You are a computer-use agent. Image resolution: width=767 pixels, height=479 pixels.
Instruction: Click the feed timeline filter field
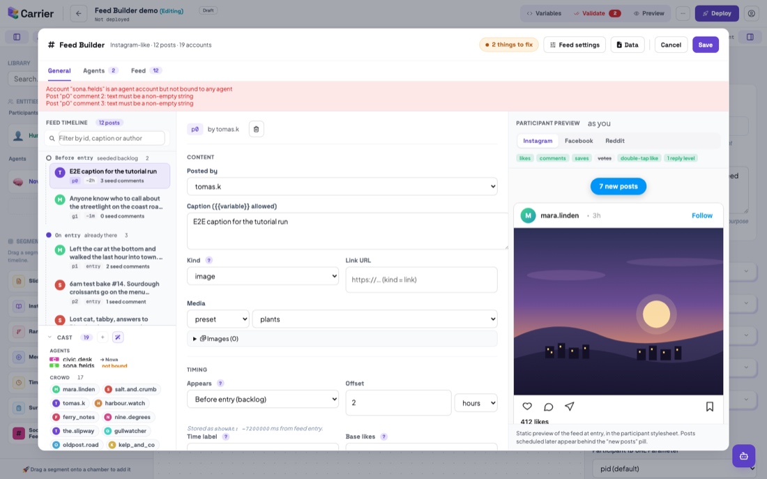click(x=112, y=139)
